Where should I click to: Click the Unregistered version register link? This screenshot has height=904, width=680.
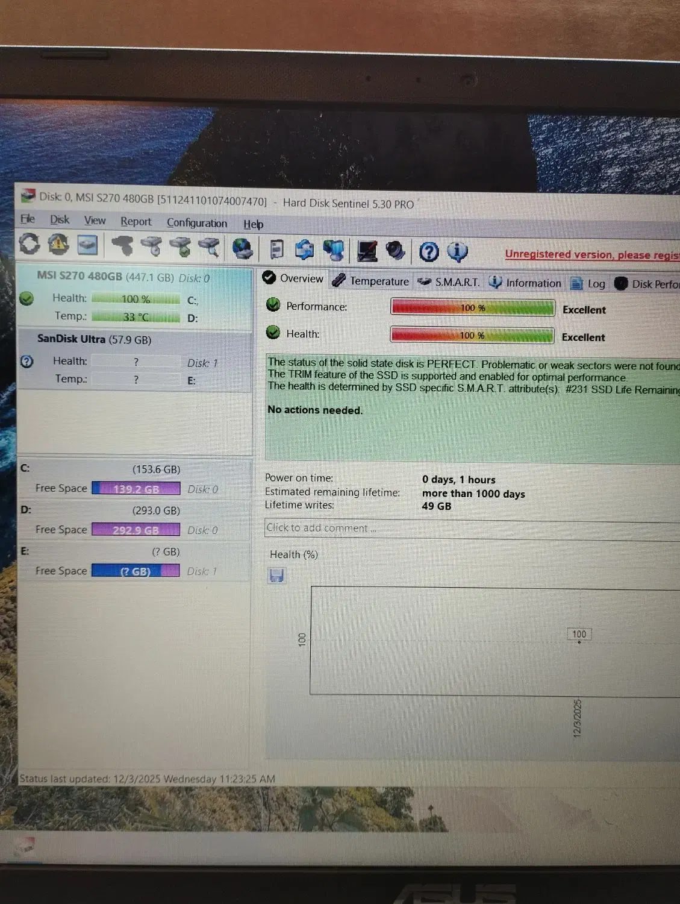click(592, 254)
